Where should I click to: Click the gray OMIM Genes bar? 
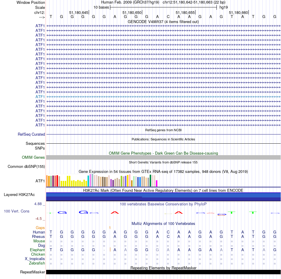click(x=164, y=158)
